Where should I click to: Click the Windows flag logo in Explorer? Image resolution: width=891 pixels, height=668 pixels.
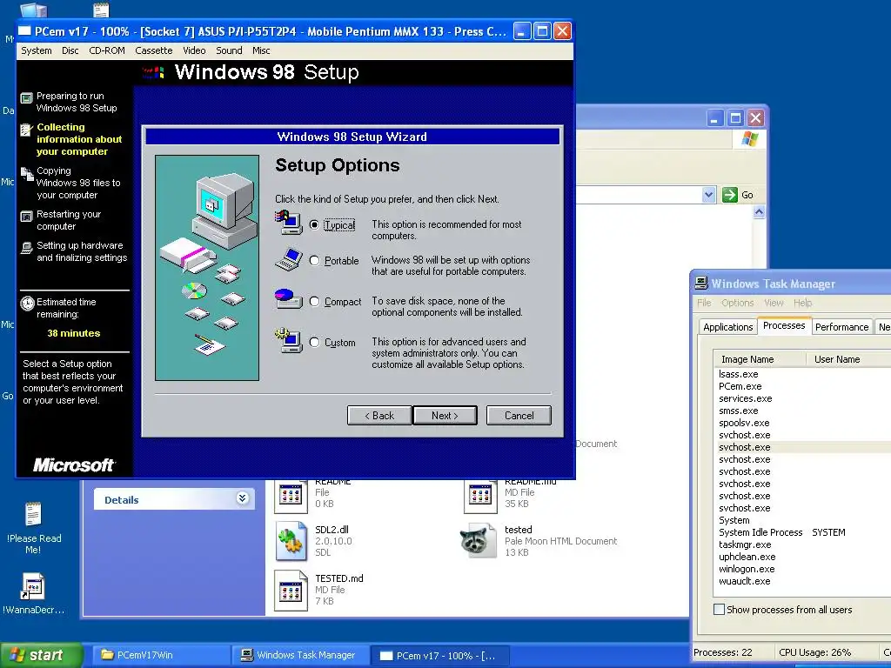point(749,139)
